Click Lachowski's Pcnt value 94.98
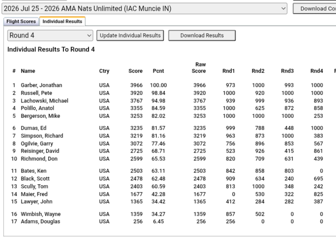The width and height of the screenshot is (336, 237). pyautogui.click(x=158, y=101)
